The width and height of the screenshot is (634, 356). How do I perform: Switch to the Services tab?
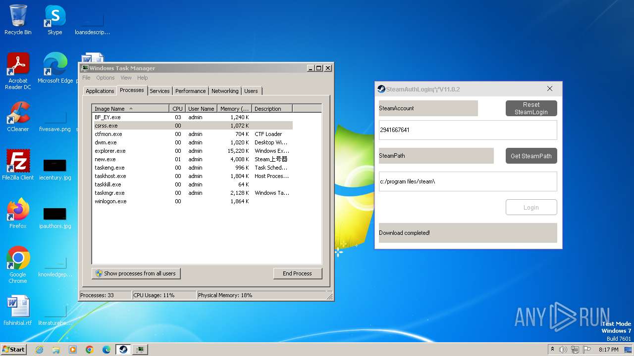point(160,91)
